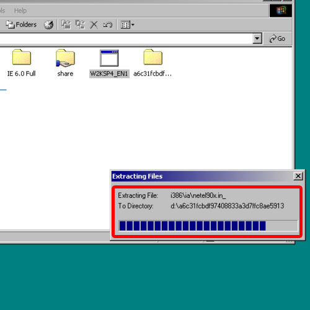Select the a6c31fcbdf folder
This screenshot has height=310, width=310.
153,63
